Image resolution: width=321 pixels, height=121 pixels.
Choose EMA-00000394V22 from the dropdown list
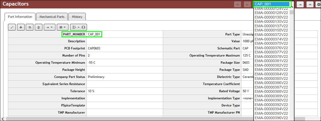point(271,109)
